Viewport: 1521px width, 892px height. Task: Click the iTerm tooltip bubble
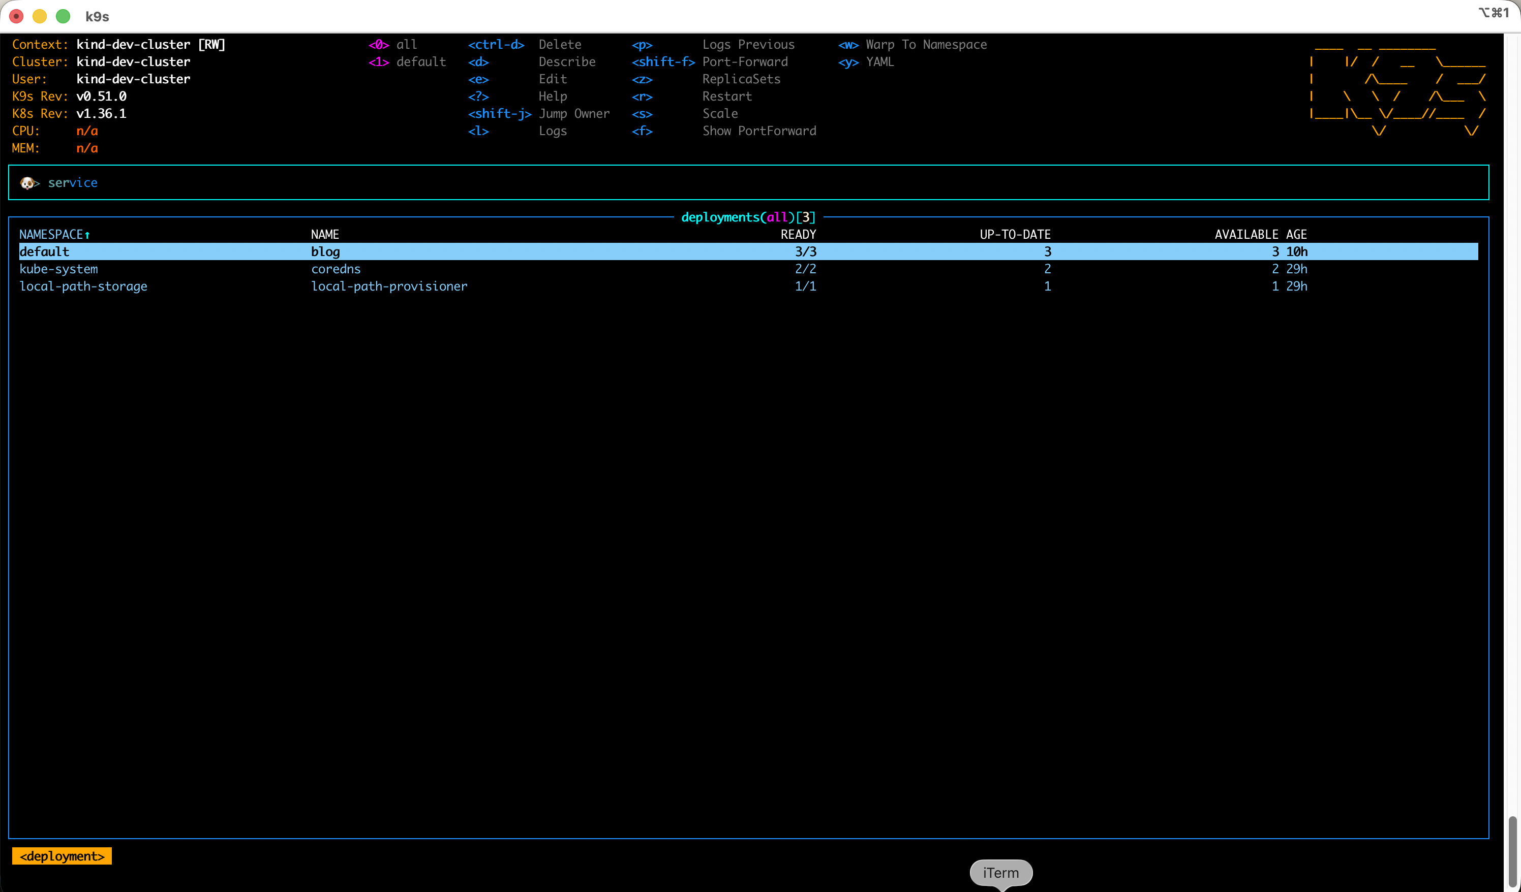(x=1001, y=873)
